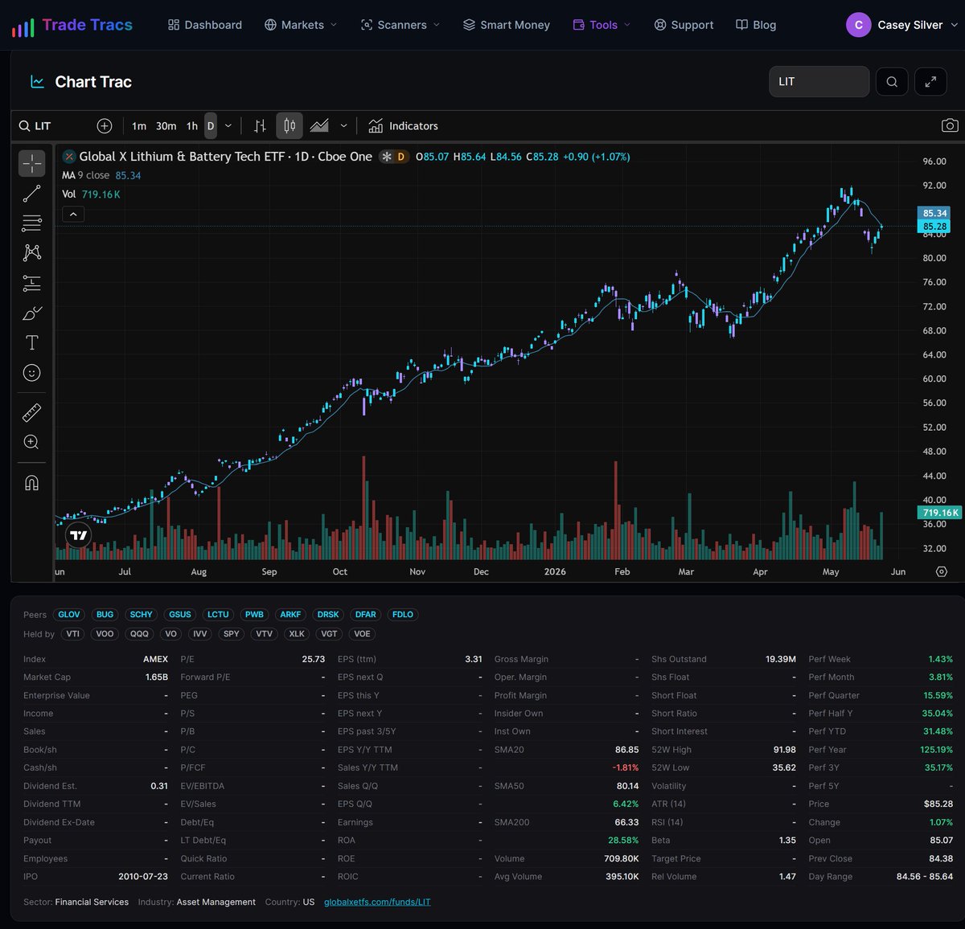Click the Vol 719.16K indicator legend
The width and height of the screenshot is (965, 929).
click(91, 194)
